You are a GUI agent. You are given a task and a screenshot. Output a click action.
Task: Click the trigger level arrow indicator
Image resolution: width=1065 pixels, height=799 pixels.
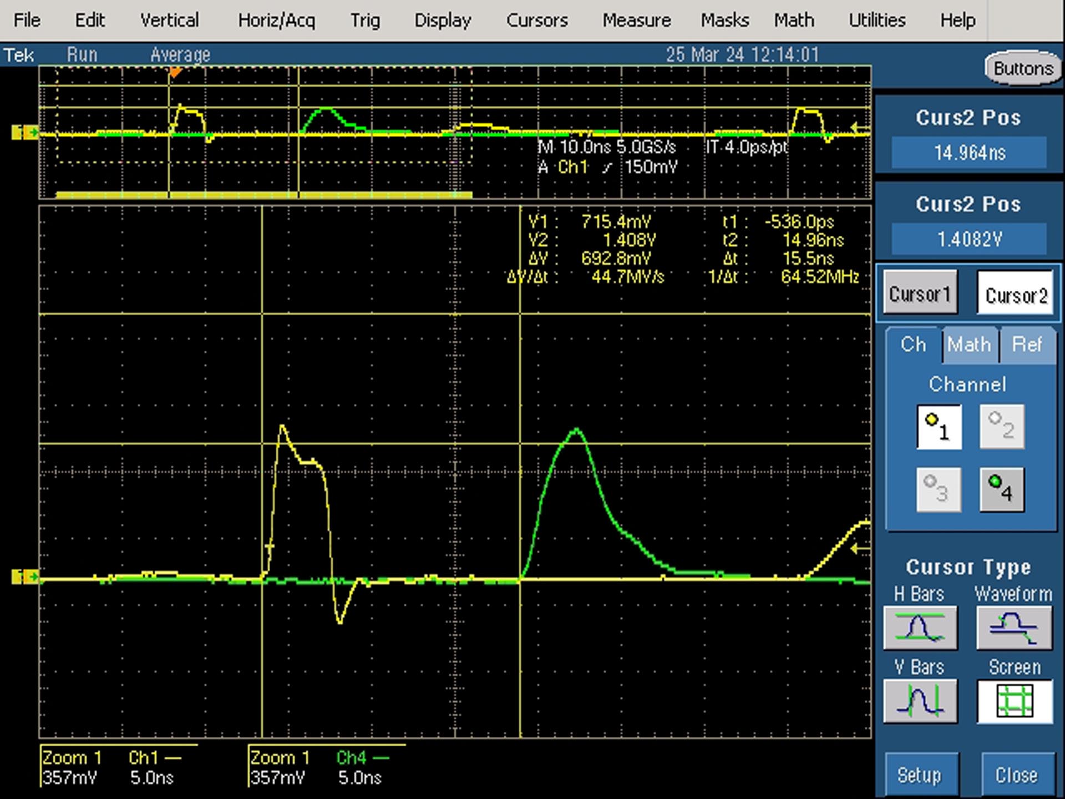pos(860,549)
